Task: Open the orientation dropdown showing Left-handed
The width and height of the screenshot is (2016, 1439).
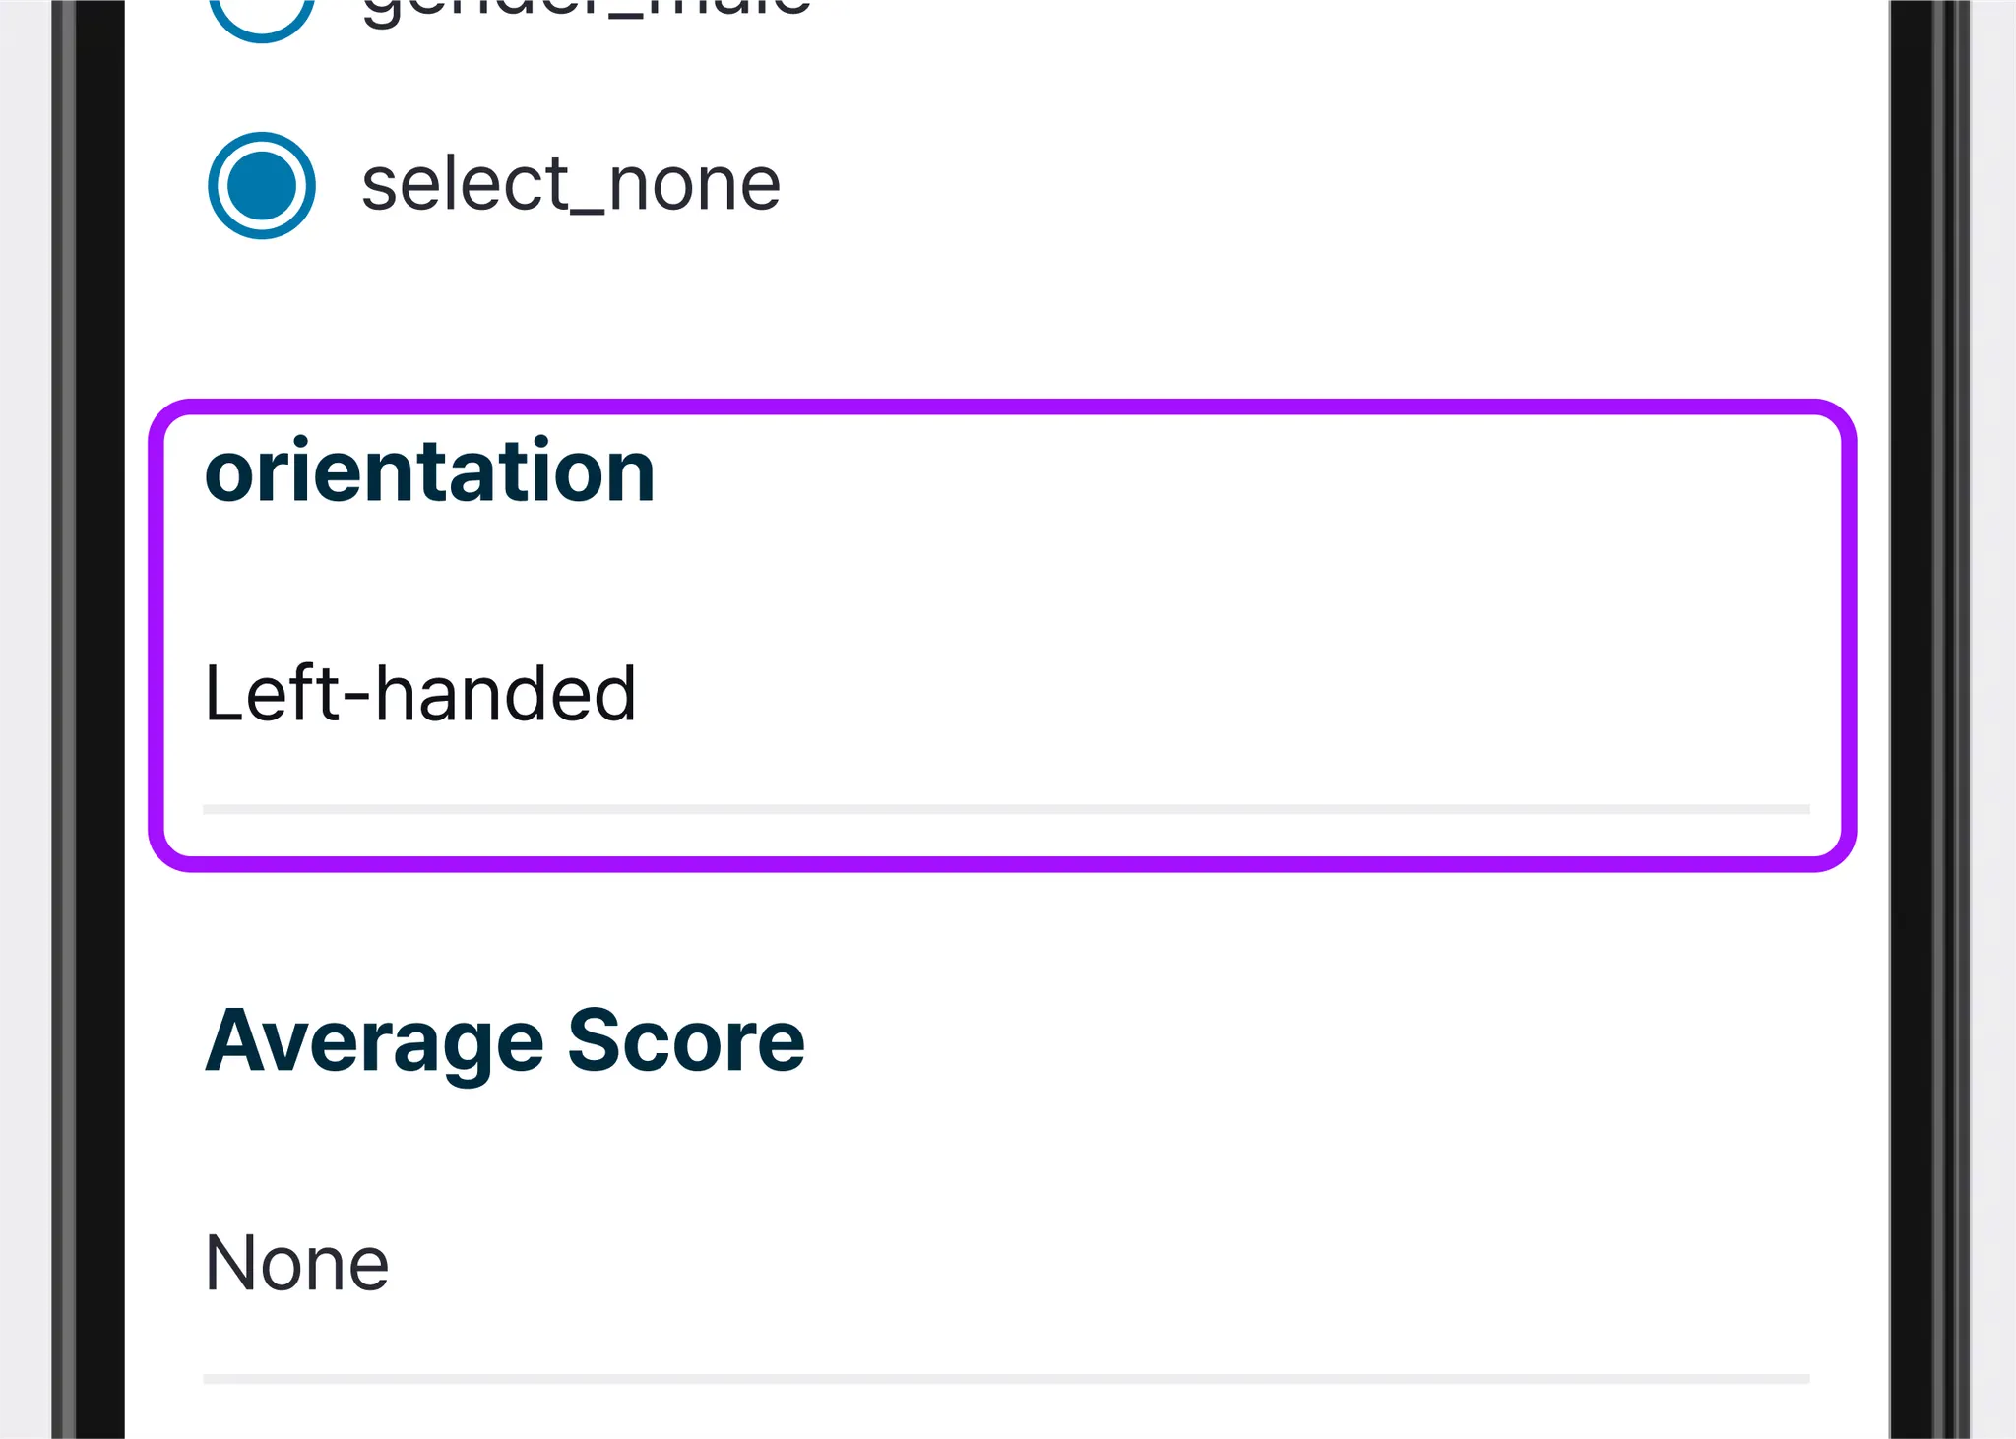Action: point(1004,695)
